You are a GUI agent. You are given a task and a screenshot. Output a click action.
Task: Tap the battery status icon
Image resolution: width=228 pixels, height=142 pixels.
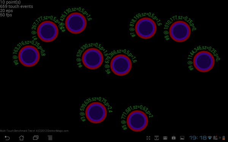tap(224, 138)
